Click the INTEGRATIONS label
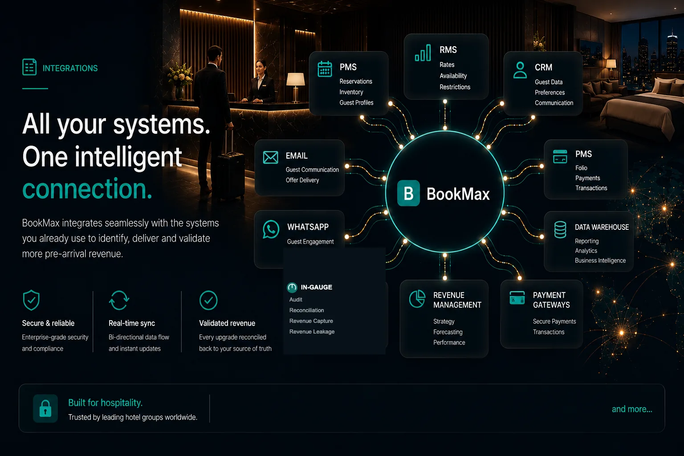 70,68
